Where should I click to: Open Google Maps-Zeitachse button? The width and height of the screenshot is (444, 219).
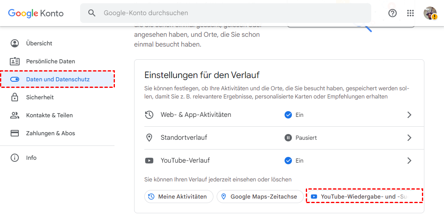coord(260,197)
